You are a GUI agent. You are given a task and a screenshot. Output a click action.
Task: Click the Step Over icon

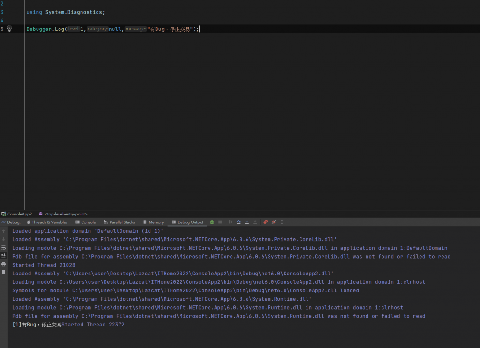click(x=239, y=222)
